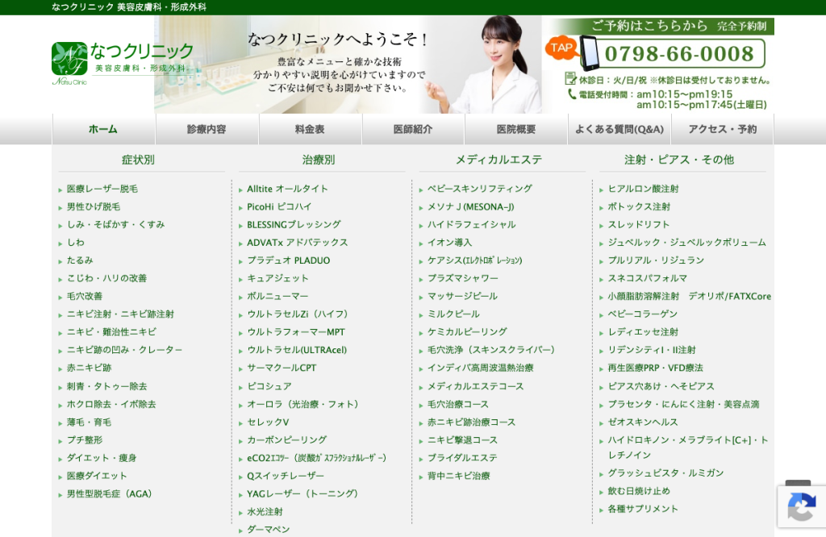This screenshot has width=826, height=537.
Task: Open ウルトラセルZi（ハイフ）link
Action: pyautogui.click(x=298, y=314)
